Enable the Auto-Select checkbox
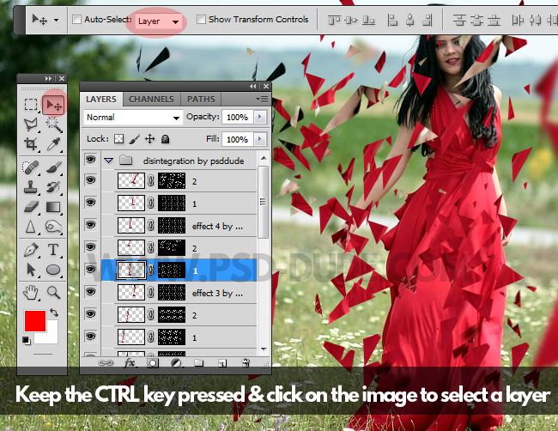Screen dimensions: 558x431 point(76,19)
